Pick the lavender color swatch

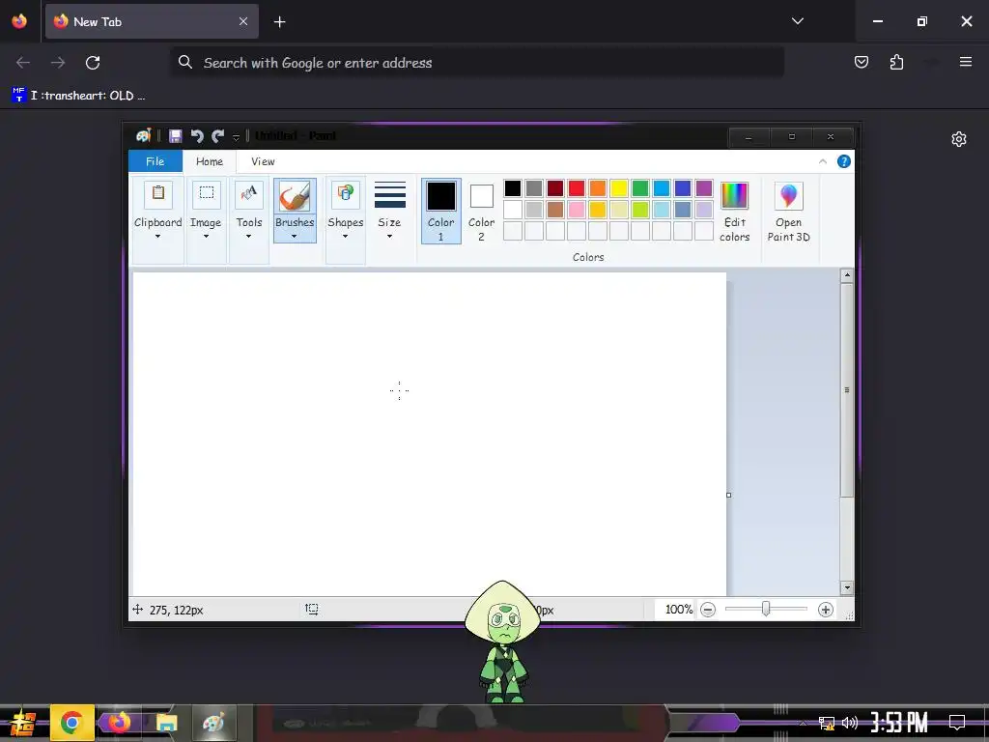tap(704, 210)
